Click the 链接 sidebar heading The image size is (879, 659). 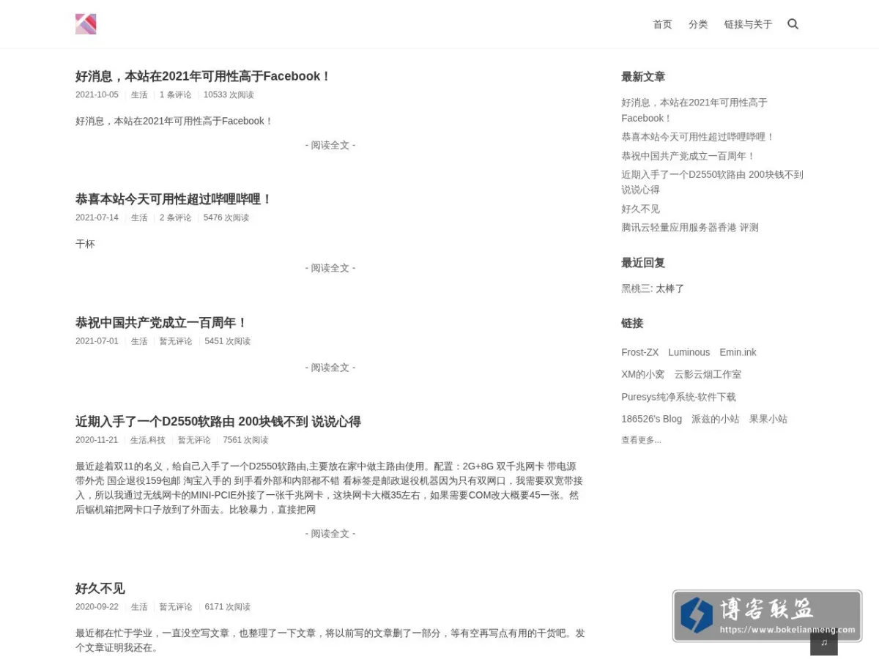pos(632,323)
